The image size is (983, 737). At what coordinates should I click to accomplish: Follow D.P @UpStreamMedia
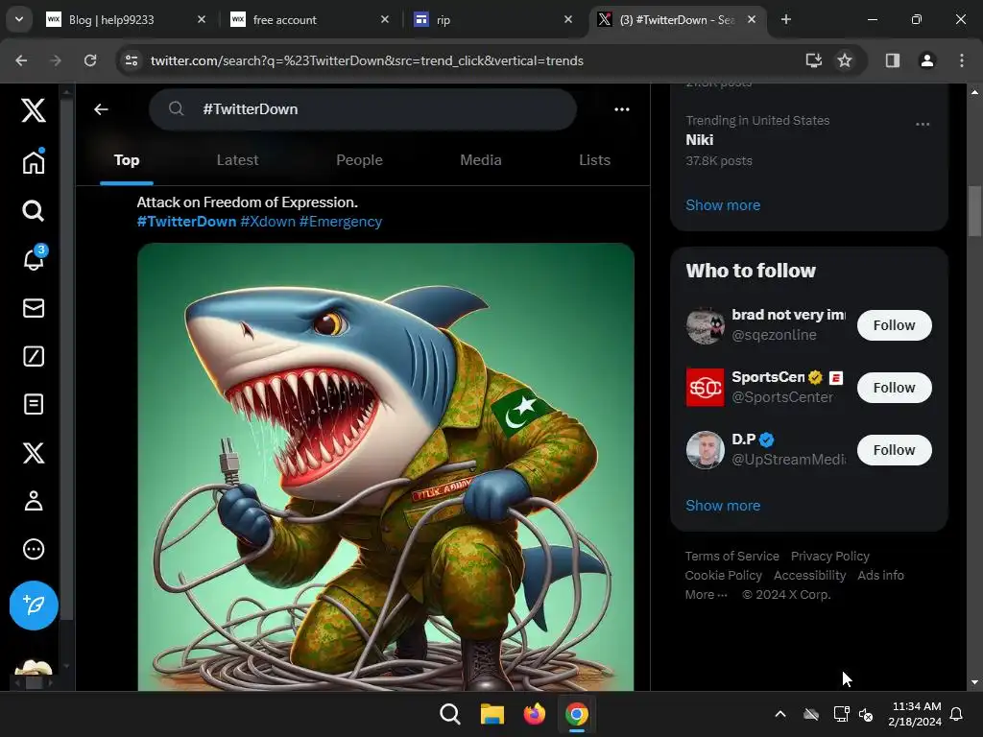(894, 450)
